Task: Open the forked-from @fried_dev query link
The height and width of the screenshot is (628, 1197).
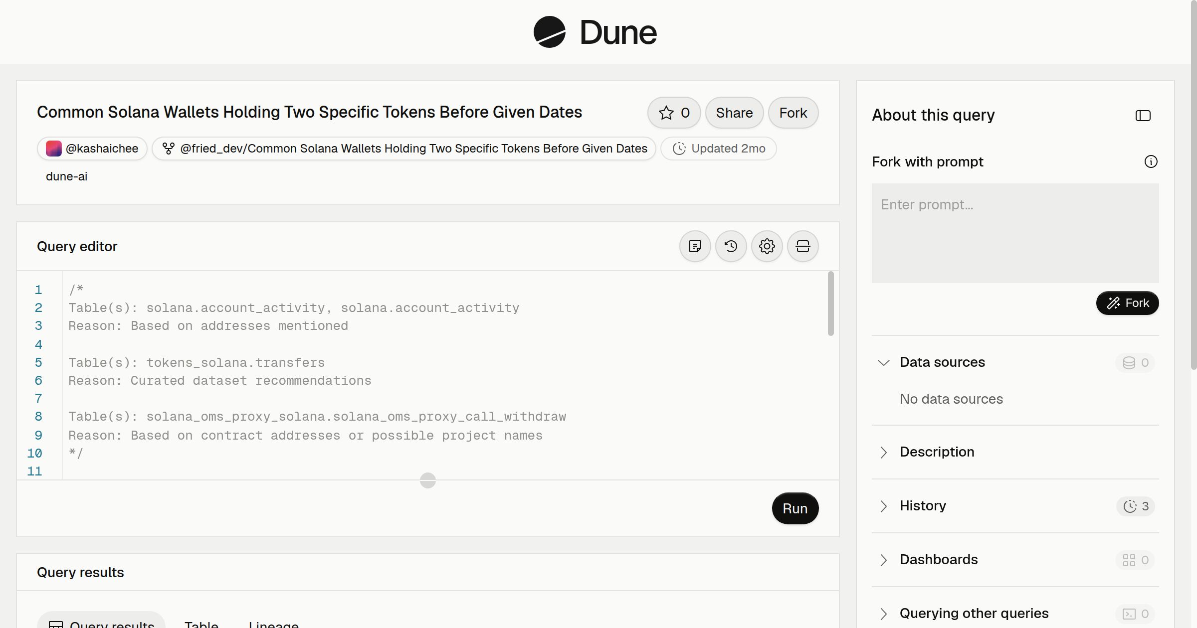Action: tap(404, 149)
